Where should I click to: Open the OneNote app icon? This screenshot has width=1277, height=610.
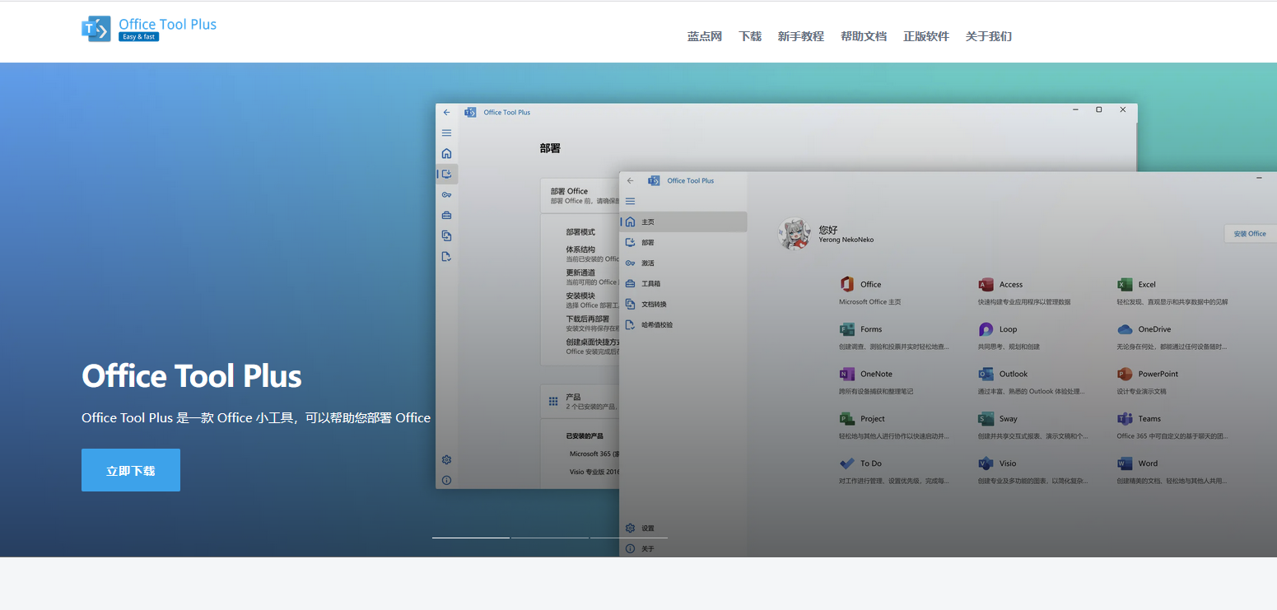pyautogui.click(x=847, y=374)
